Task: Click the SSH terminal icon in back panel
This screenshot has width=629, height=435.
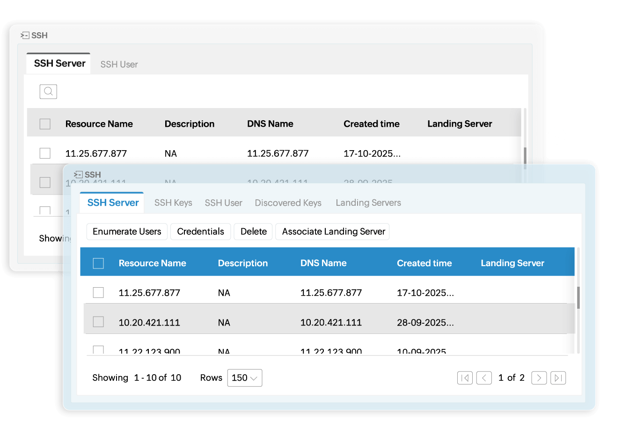Action: [25, 35]
